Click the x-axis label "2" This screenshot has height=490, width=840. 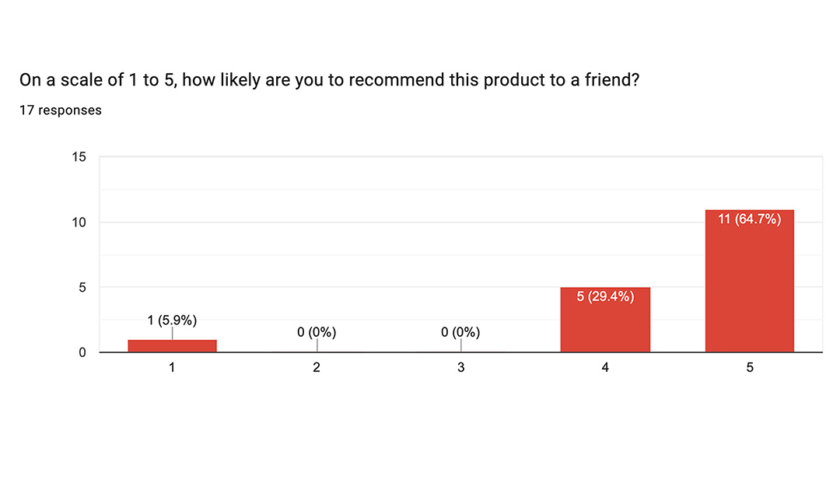click(317, 368)
